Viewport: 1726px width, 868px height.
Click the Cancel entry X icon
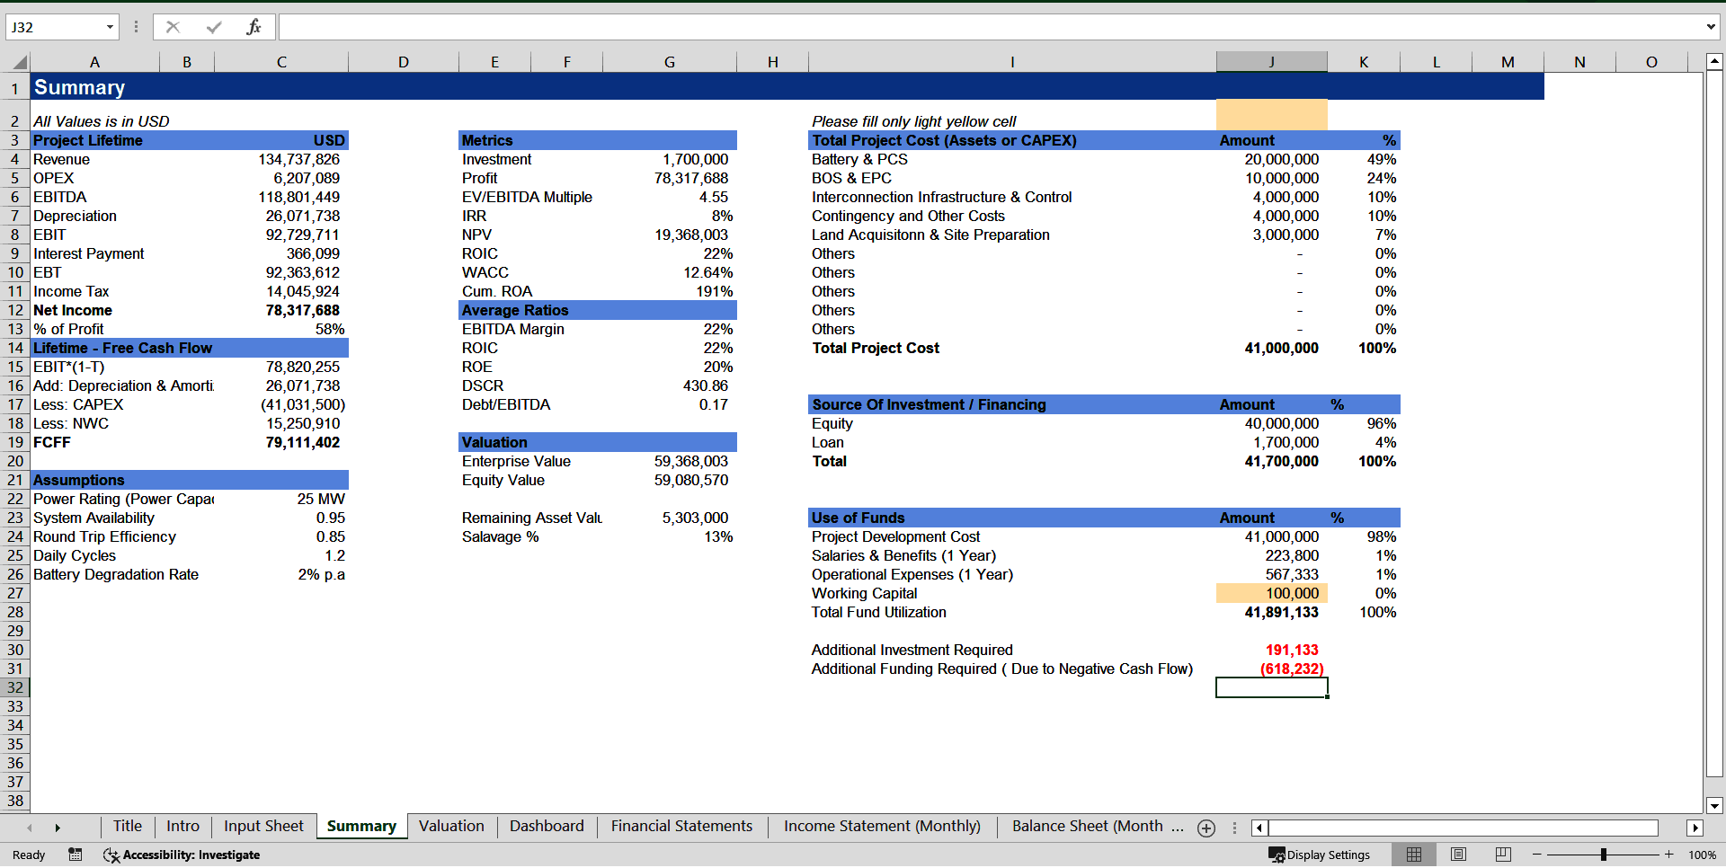point(173,27)
